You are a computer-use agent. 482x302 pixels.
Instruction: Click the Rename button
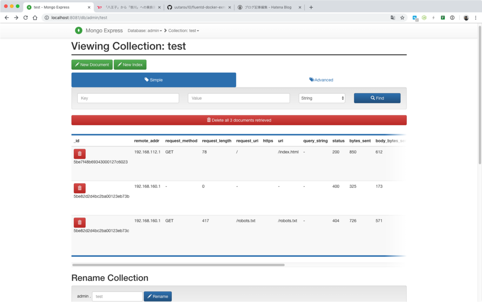(x=158, y=296)
